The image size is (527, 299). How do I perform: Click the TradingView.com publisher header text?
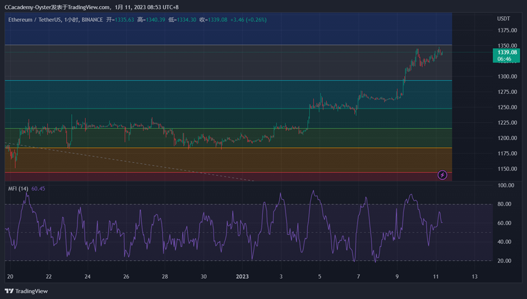pos(90,7)
